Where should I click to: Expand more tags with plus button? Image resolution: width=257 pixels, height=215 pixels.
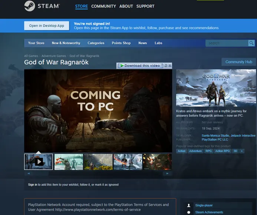click(242, 151)
